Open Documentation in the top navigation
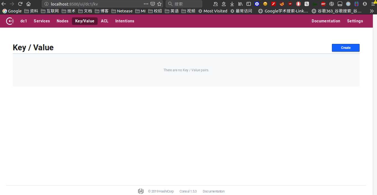 (x=326, y=21)
